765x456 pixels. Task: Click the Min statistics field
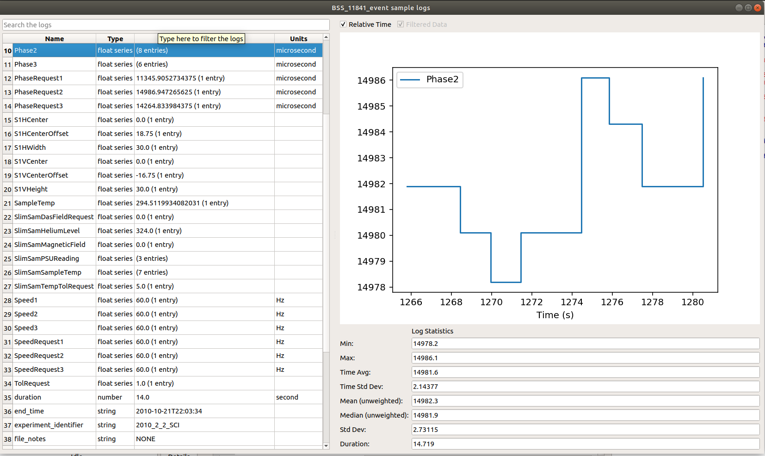click(586, 344)
